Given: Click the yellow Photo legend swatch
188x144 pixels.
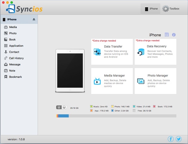Looking at the screenshot, I should click(x=112, y=106).
